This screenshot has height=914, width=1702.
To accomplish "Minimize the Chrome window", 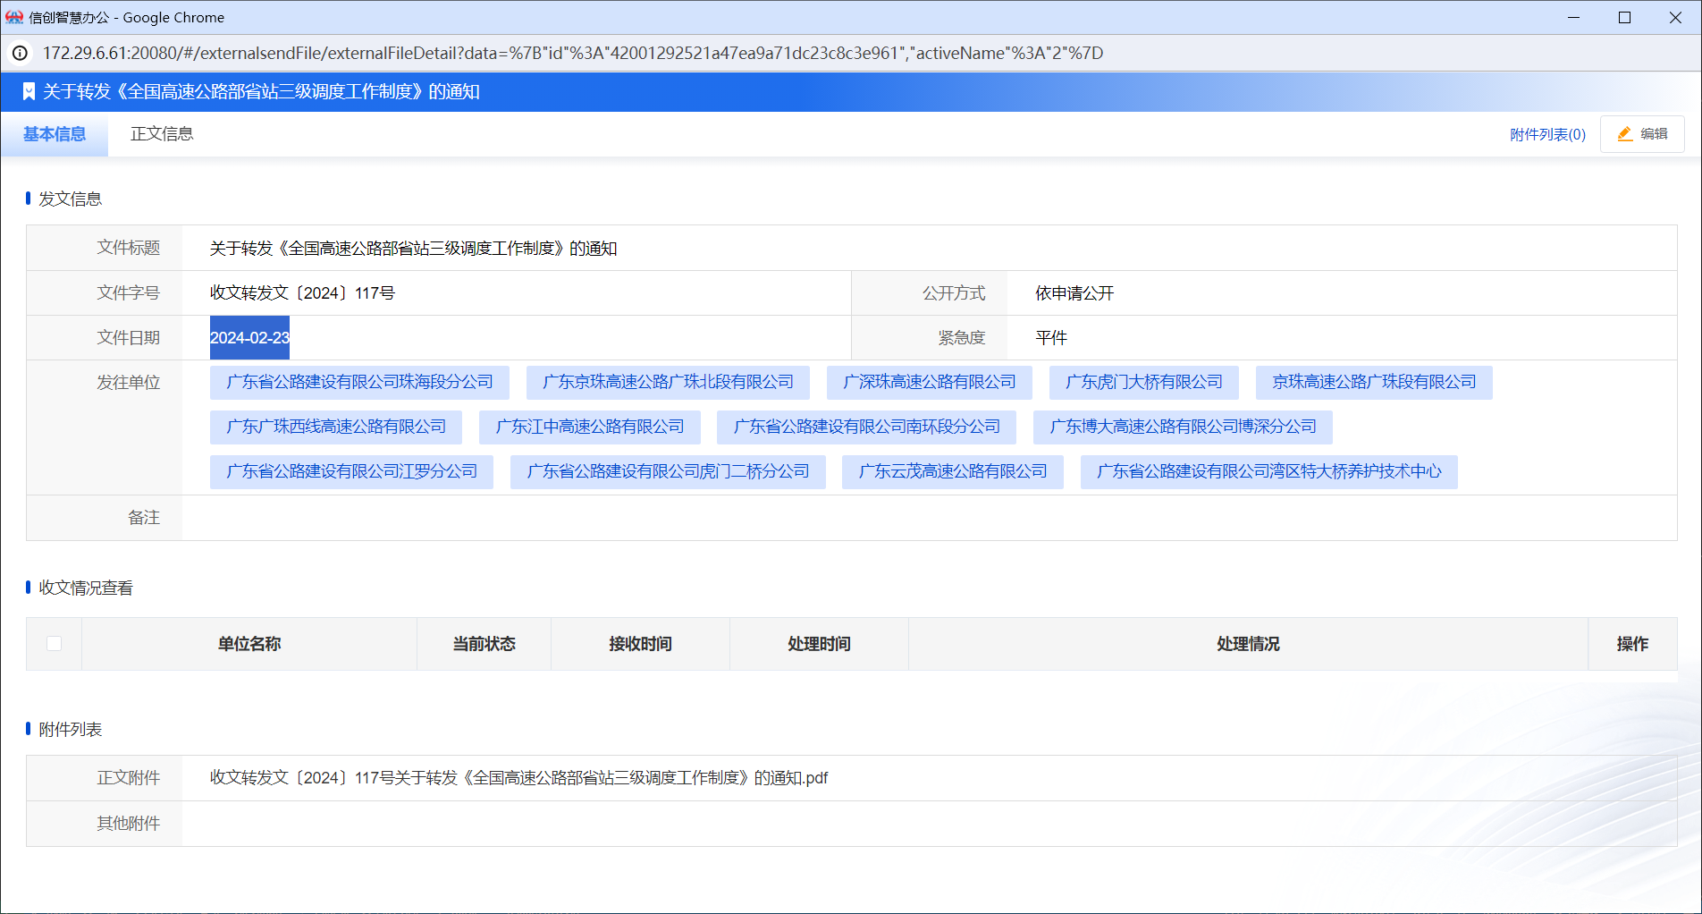I will point(1574,17).
